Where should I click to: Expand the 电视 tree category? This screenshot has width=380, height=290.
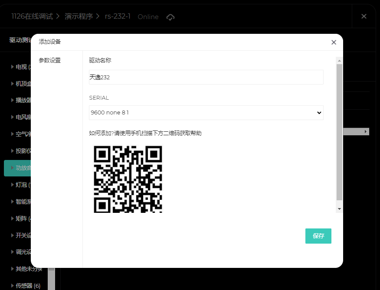click(12, 67)
